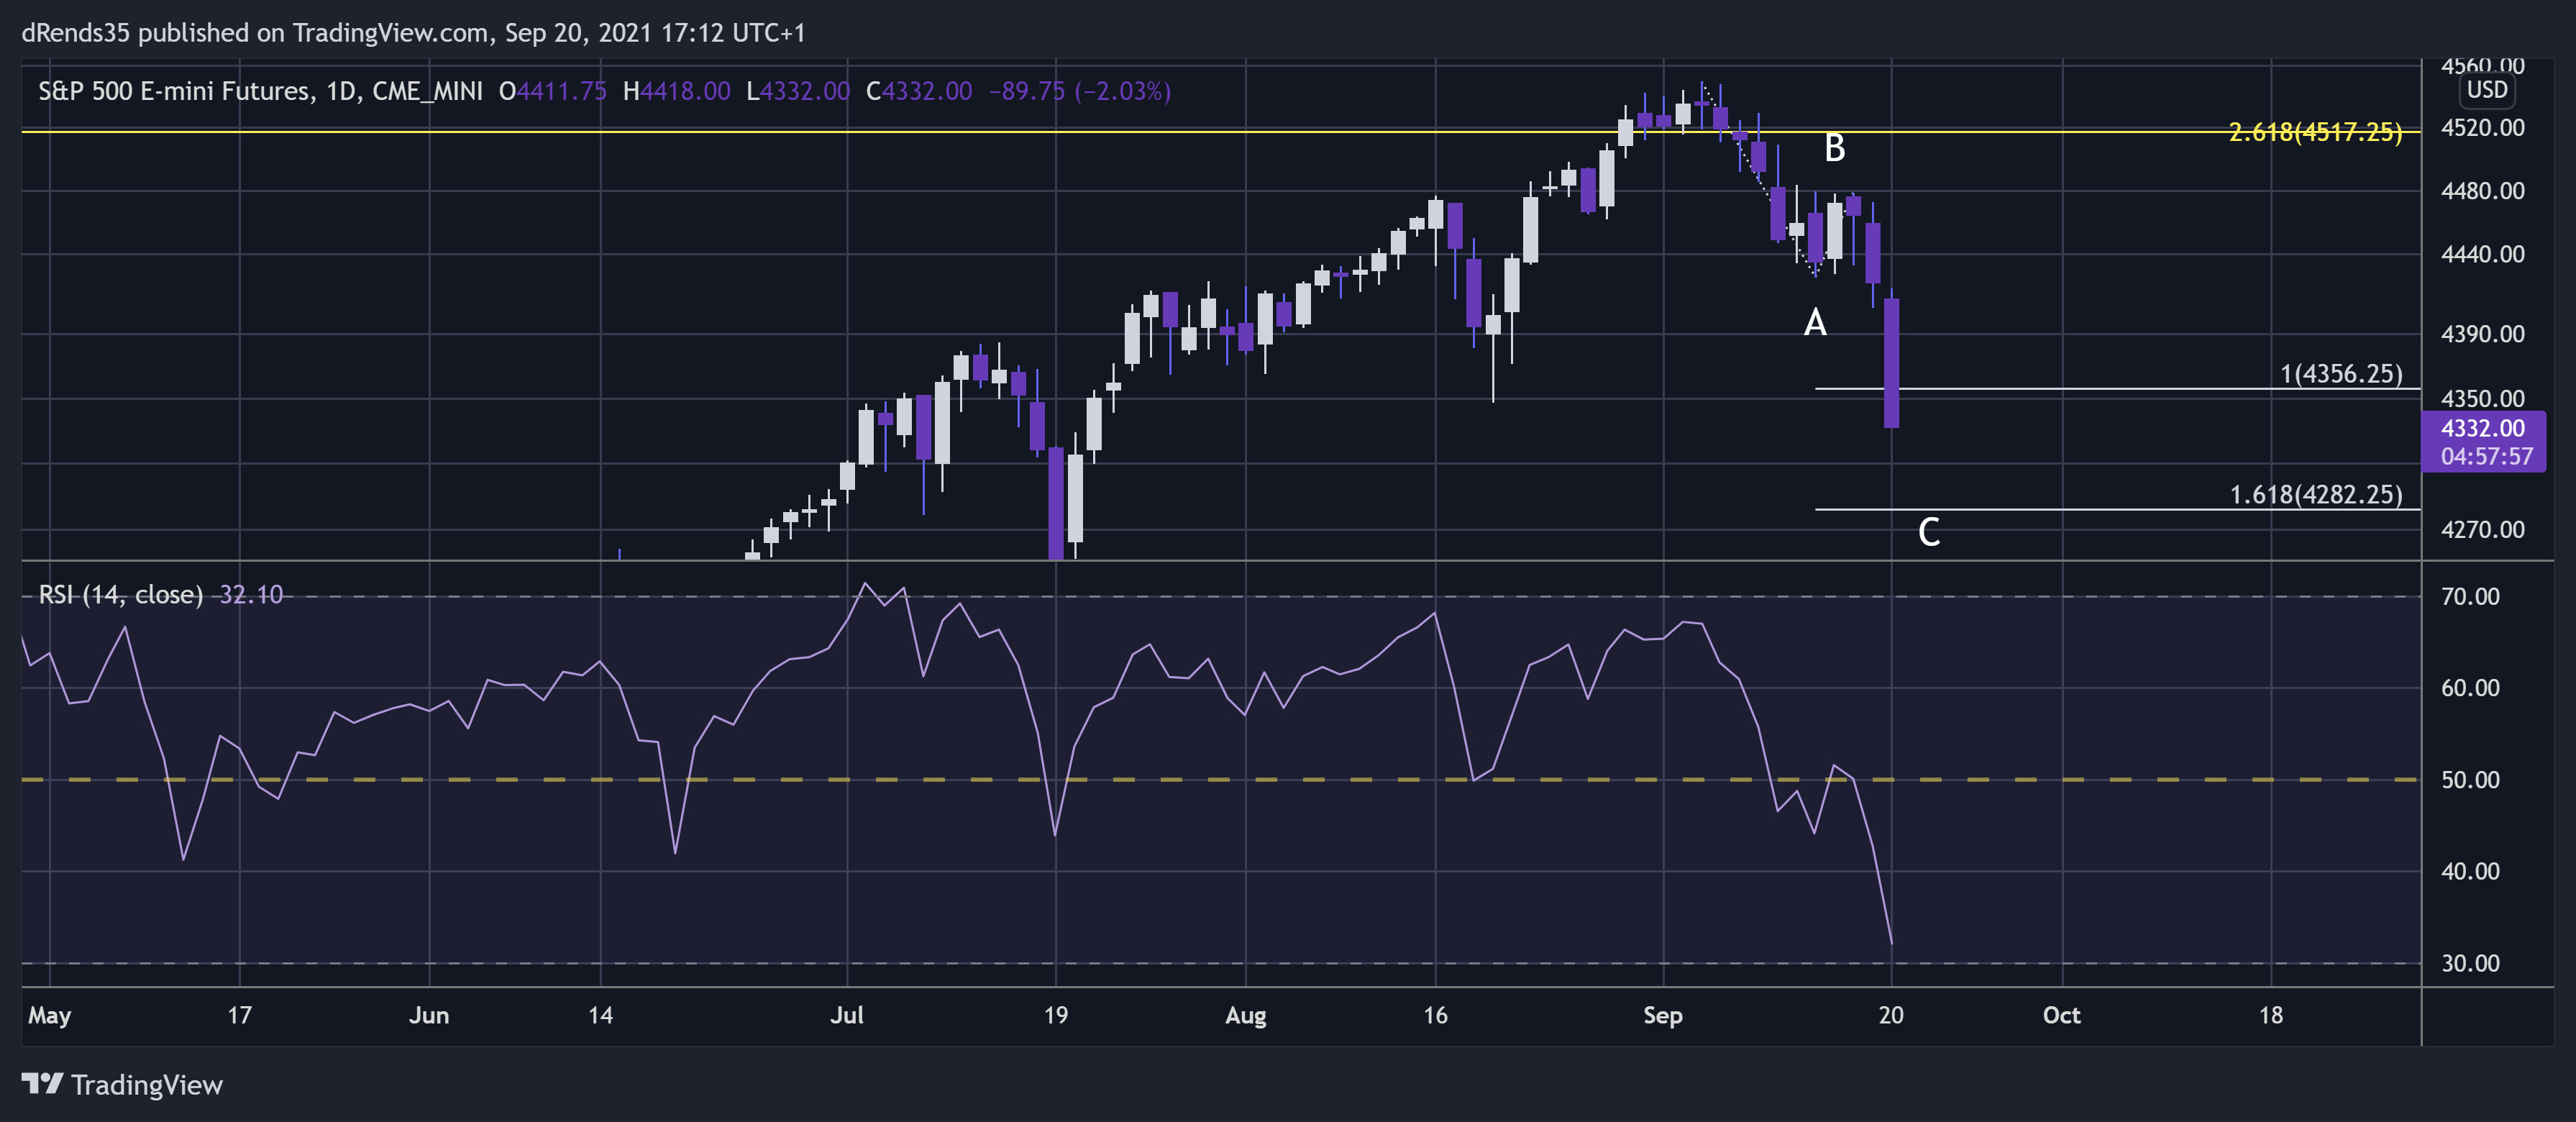Click the low value L4332.00
Image resolution: width=2576 pixels, height=1122 pixels.
pos(798,91)
